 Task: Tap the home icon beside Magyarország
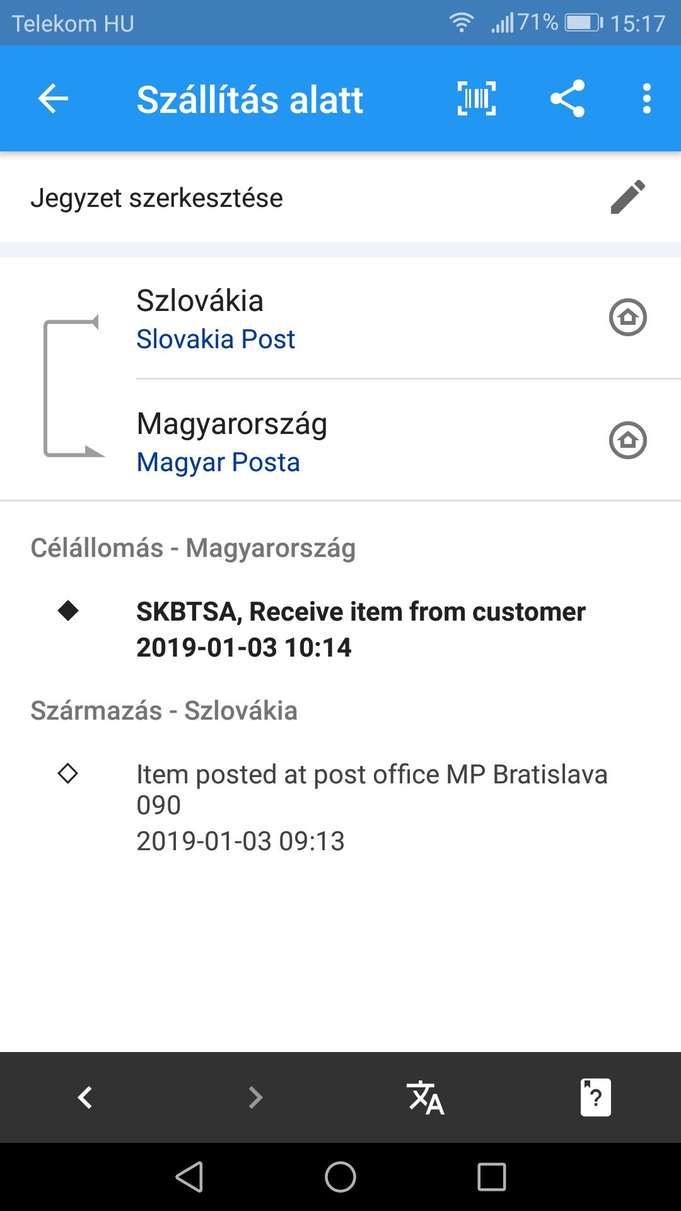(627, 440)
